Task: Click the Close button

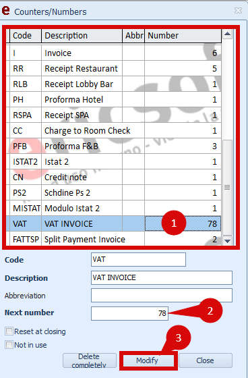Action: (x=206, y=360)
